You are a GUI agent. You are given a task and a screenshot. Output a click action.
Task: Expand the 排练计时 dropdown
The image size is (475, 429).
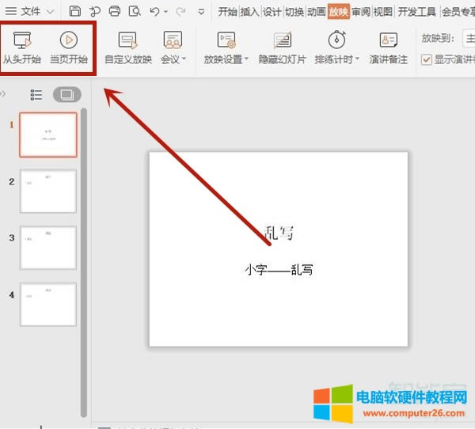pos(336,59)
